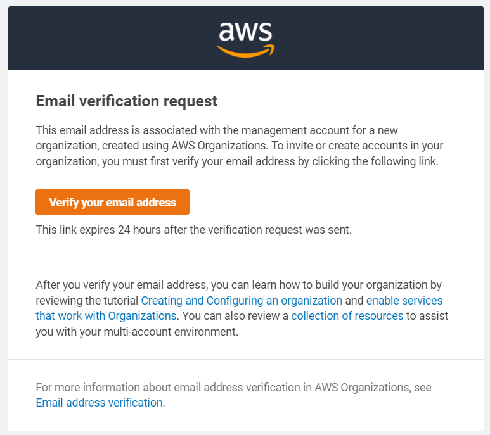Click the orange smile arrow under aws
490x435 pixels.
tap(245, 51)
